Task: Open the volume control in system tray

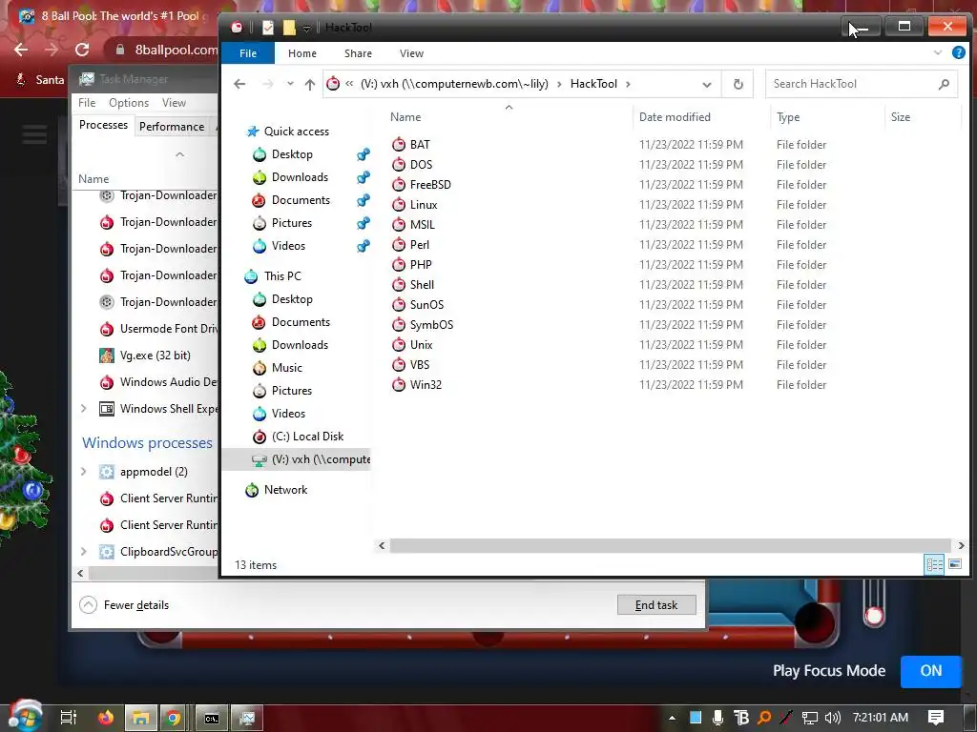Action: (832, 718)
